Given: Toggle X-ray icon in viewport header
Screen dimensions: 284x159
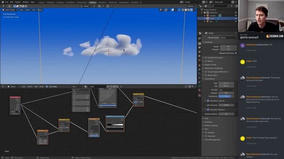Looking at the screenshot, I should tap(179, 10).
